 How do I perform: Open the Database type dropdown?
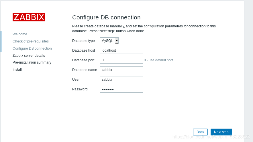point(109,41)
